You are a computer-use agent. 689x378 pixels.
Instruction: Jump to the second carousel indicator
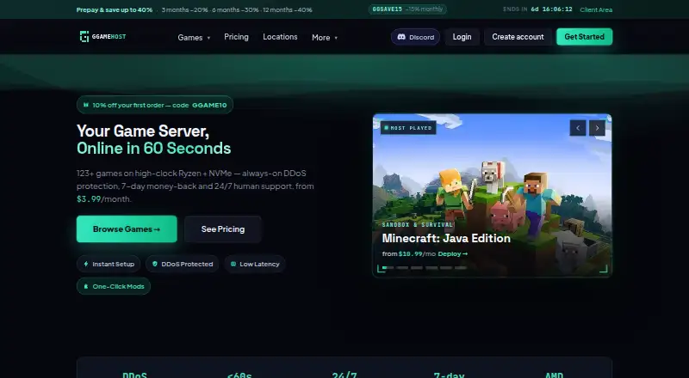tap(402, 267)
